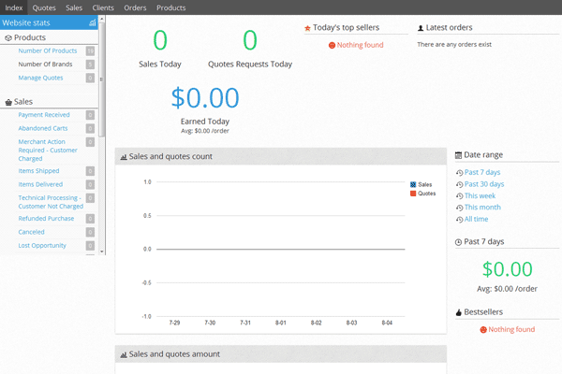Click the box icon beside Products heading
The height and width of the screenshot is (374, 562).
click(x=8, y=38)
